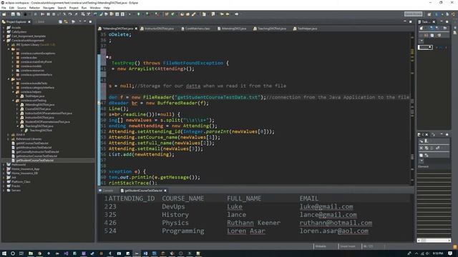Click the Open Type toolbar icon

click(x=182, y=14)
